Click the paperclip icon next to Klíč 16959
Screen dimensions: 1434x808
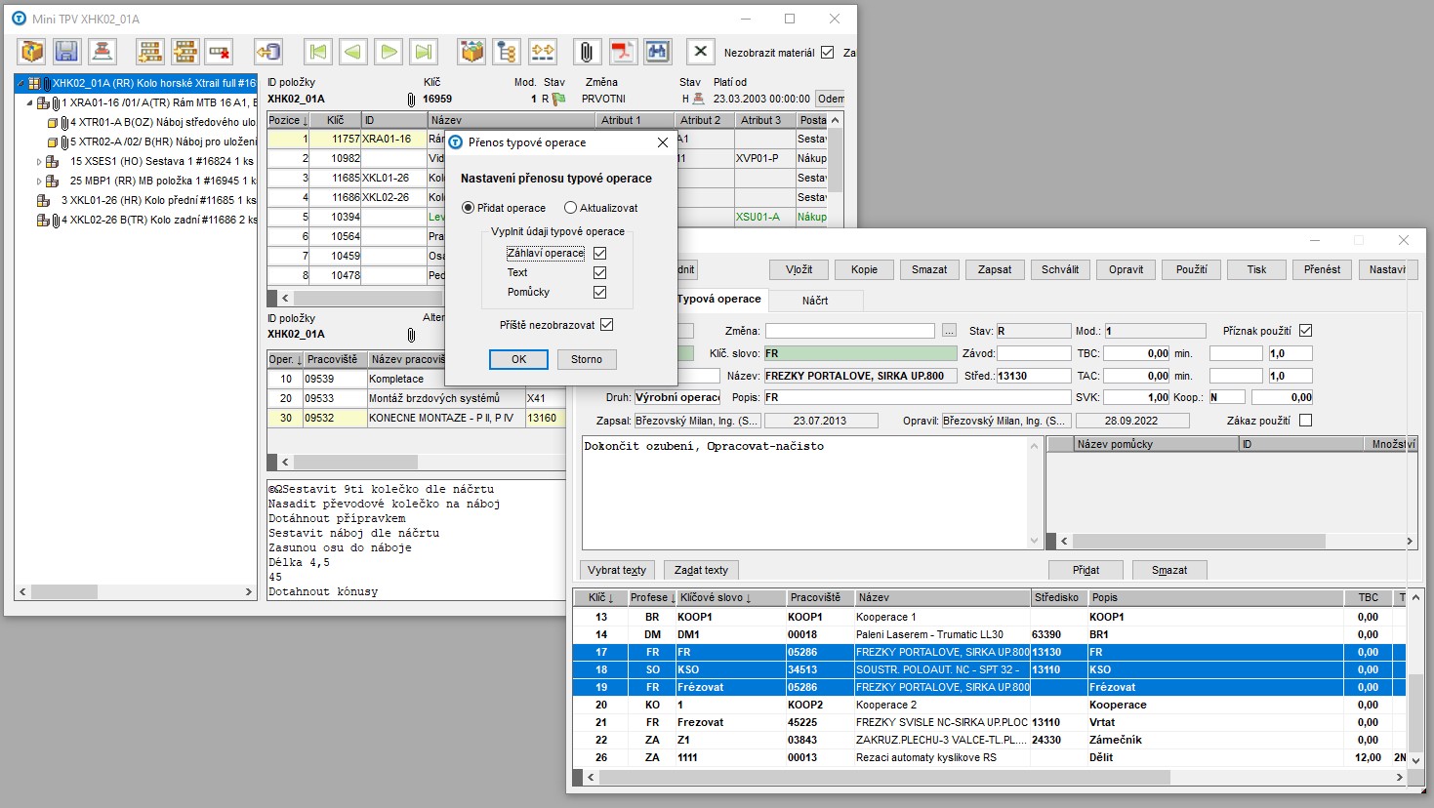(x=411, y=100)
